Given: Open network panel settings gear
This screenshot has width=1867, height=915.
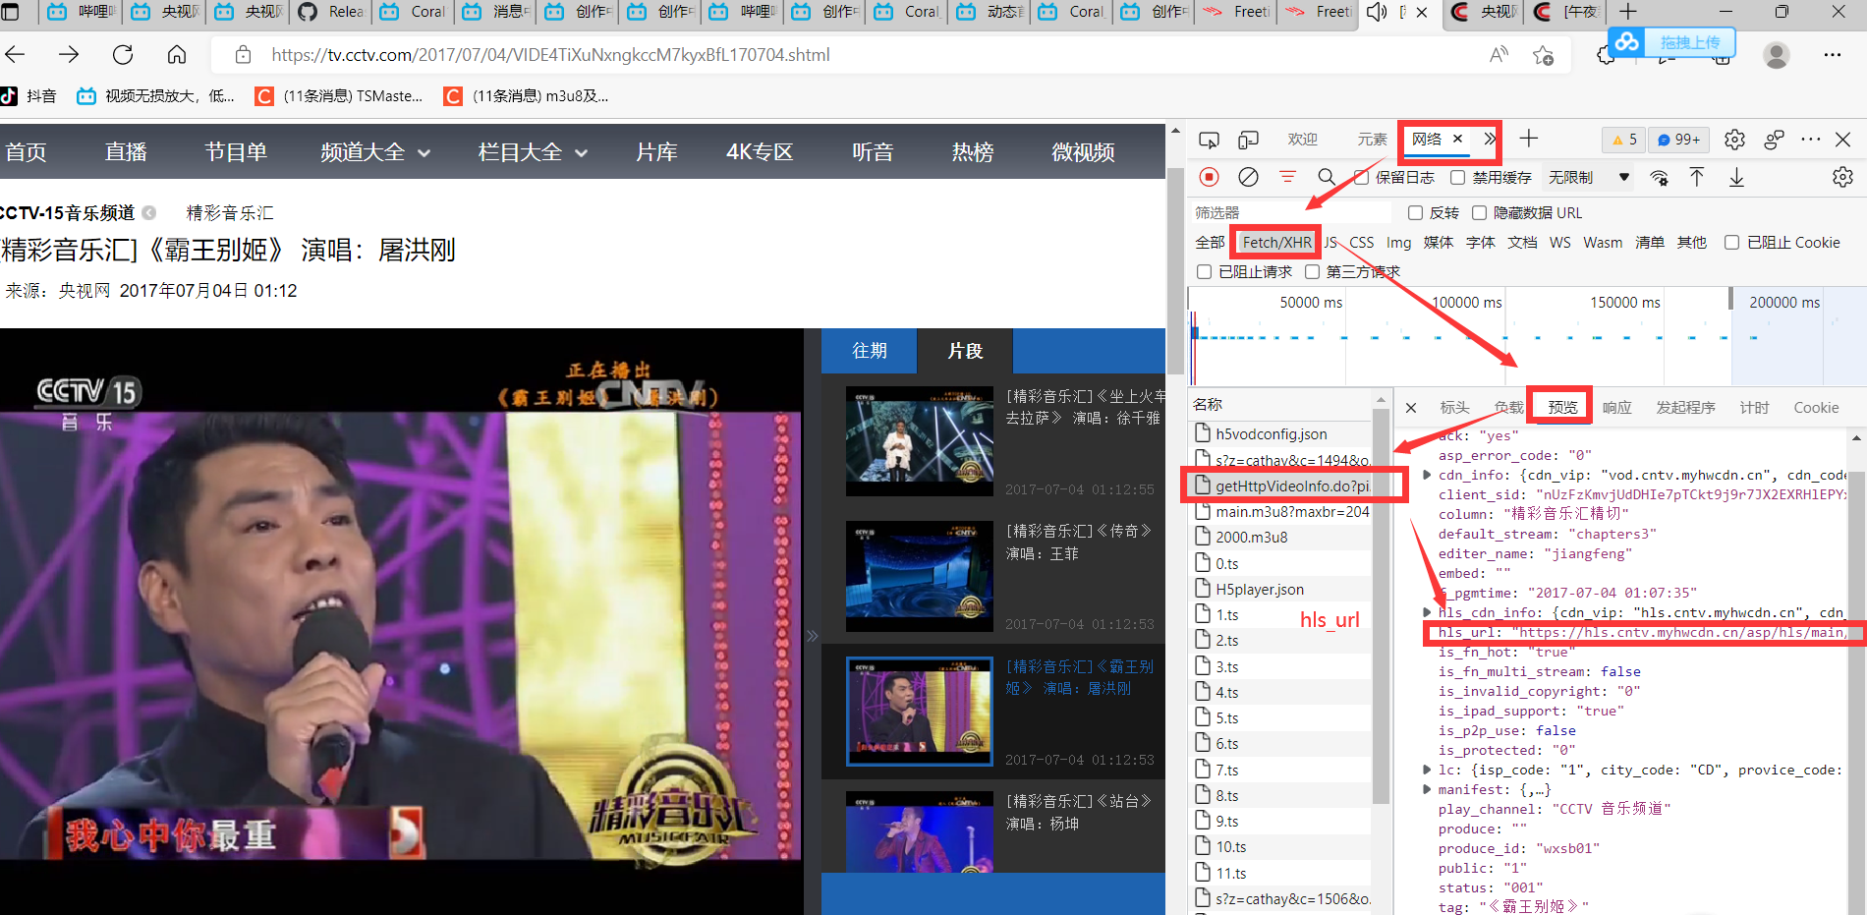Looking at the screenshot, I should pos(1842,177).
